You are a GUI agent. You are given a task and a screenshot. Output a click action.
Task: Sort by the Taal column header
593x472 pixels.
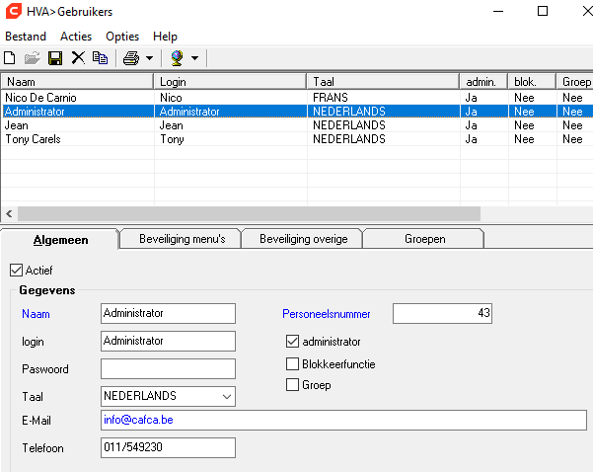(383, 82)
